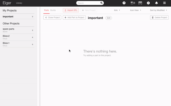Select the important project in sidebar
The width and height of the screenshot is (171, 106).
click(18, 16)
